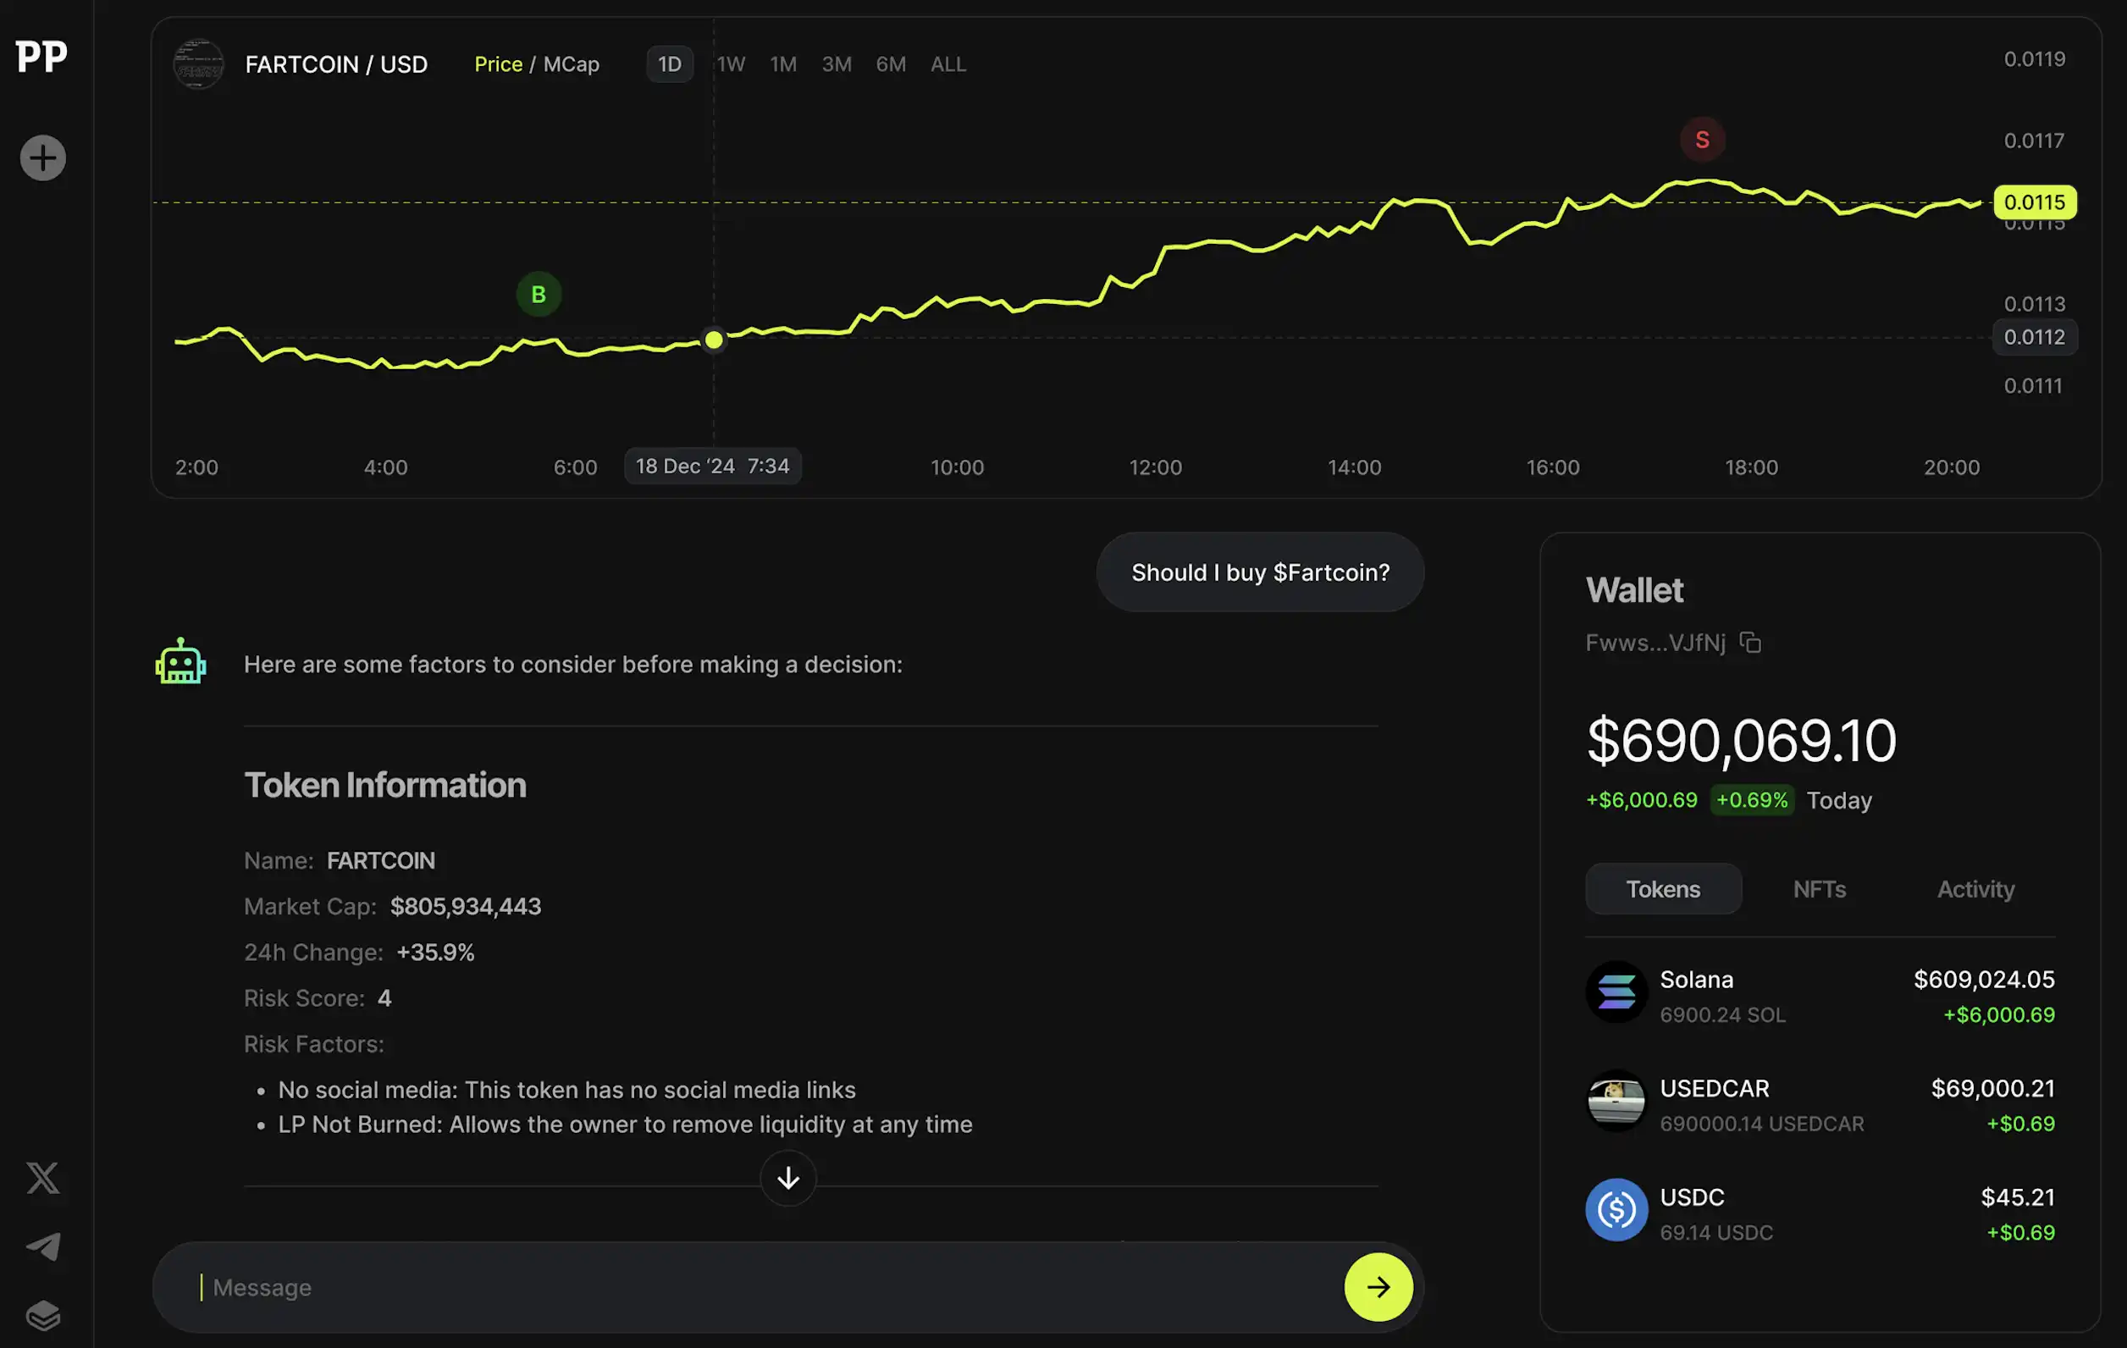
Task: Open the Telegram paper plane icon
Action: click(42, 1246)
